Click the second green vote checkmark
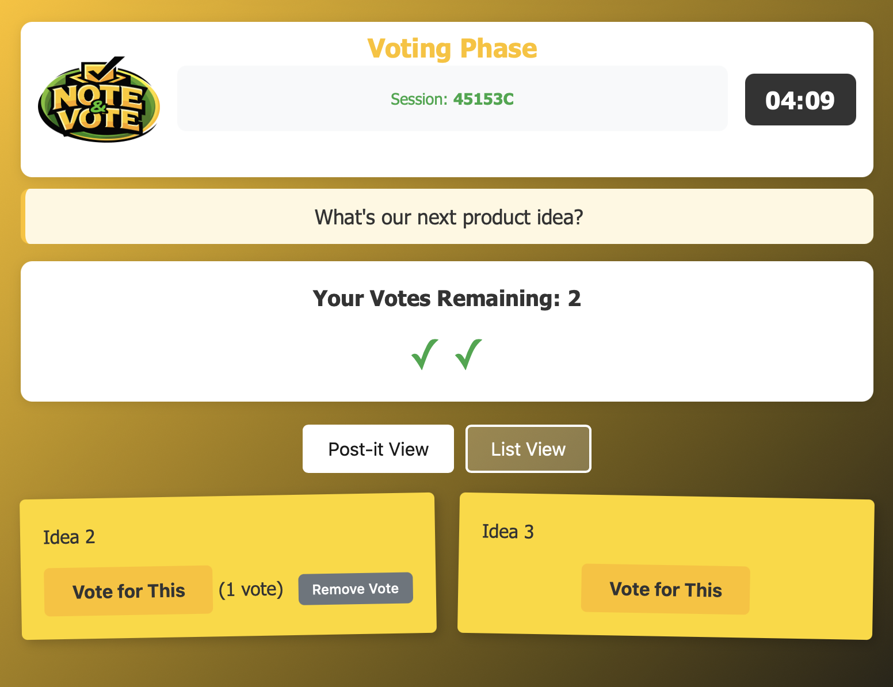Viewport: 893px width, 687px height. coord(468,356)
